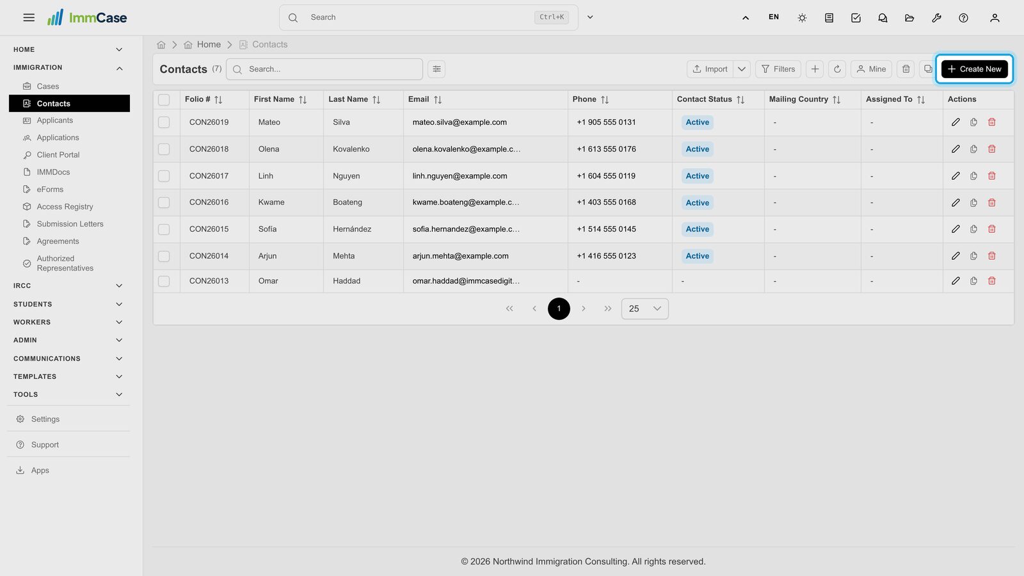Click the Mine filter button

click(871, 69)
